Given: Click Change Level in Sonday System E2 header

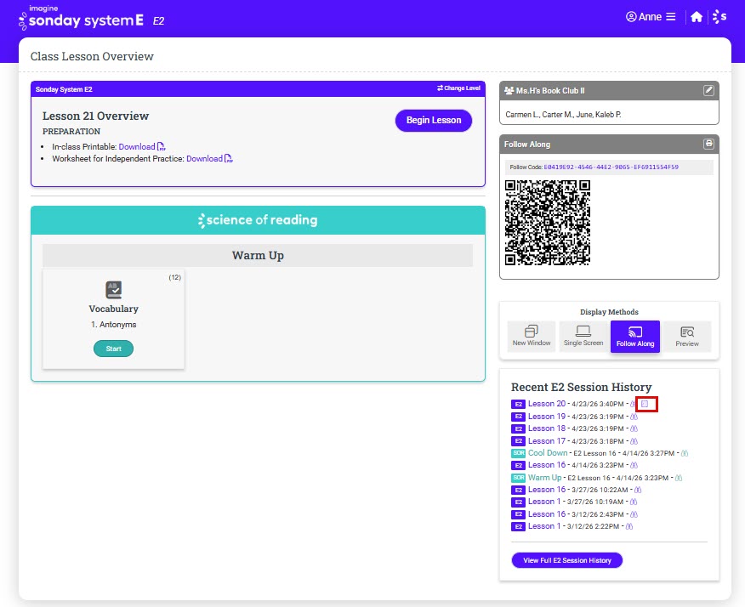Looking at the screenshot, I should [x=458, y=88].
